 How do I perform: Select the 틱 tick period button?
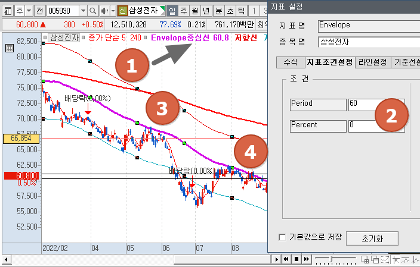(x=242, y=11)
